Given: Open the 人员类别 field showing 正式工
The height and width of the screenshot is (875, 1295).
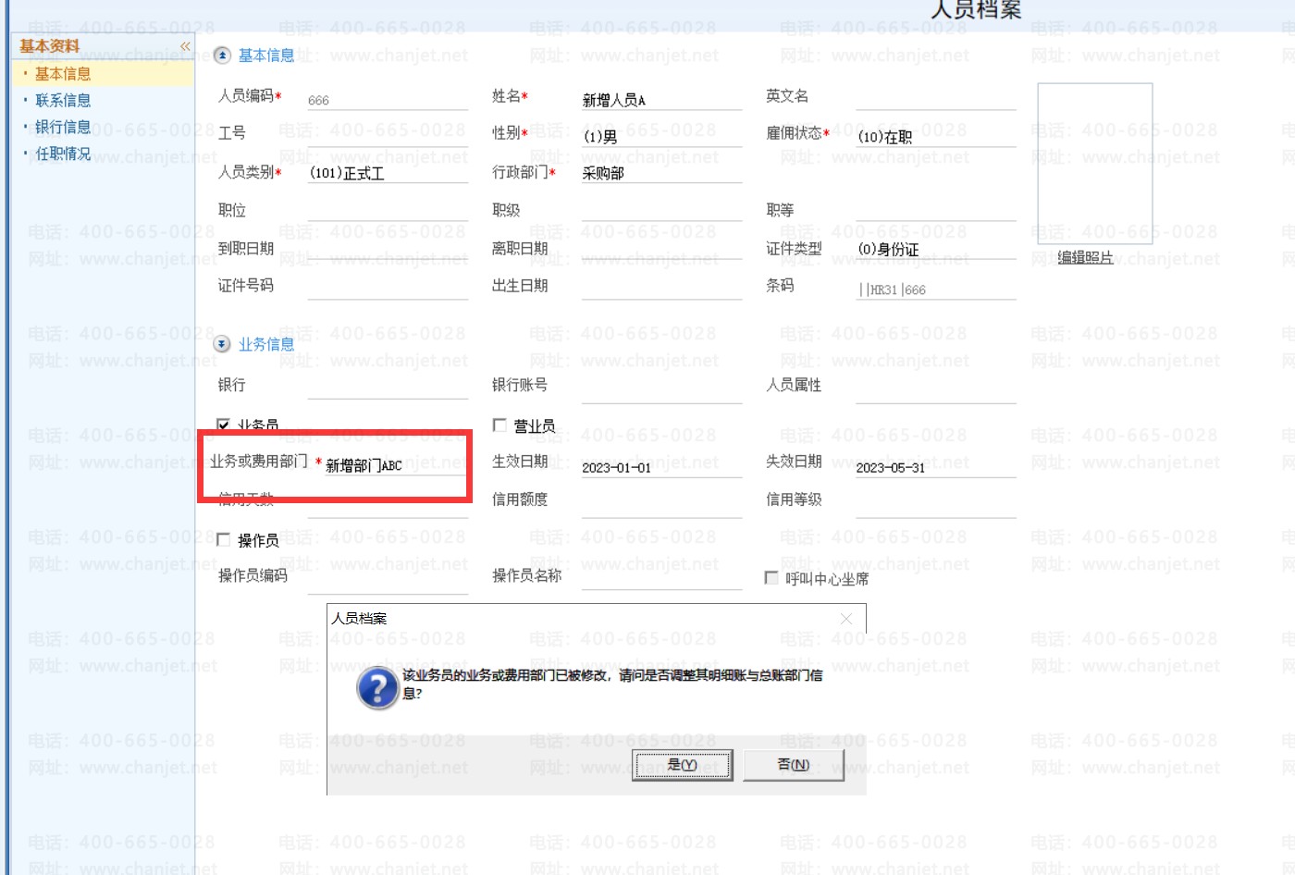Looking at the screenshot, I should (388, 173).
